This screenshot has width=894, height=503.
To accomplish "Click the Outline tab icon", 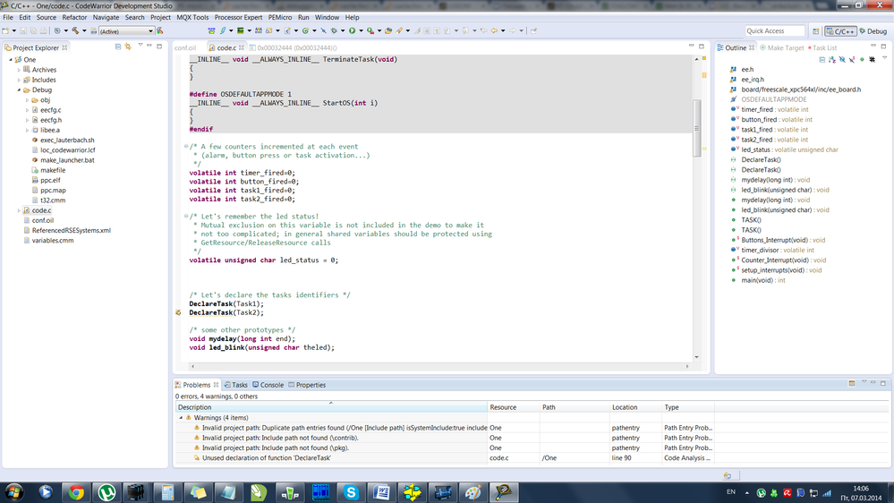I will [720, 47].
